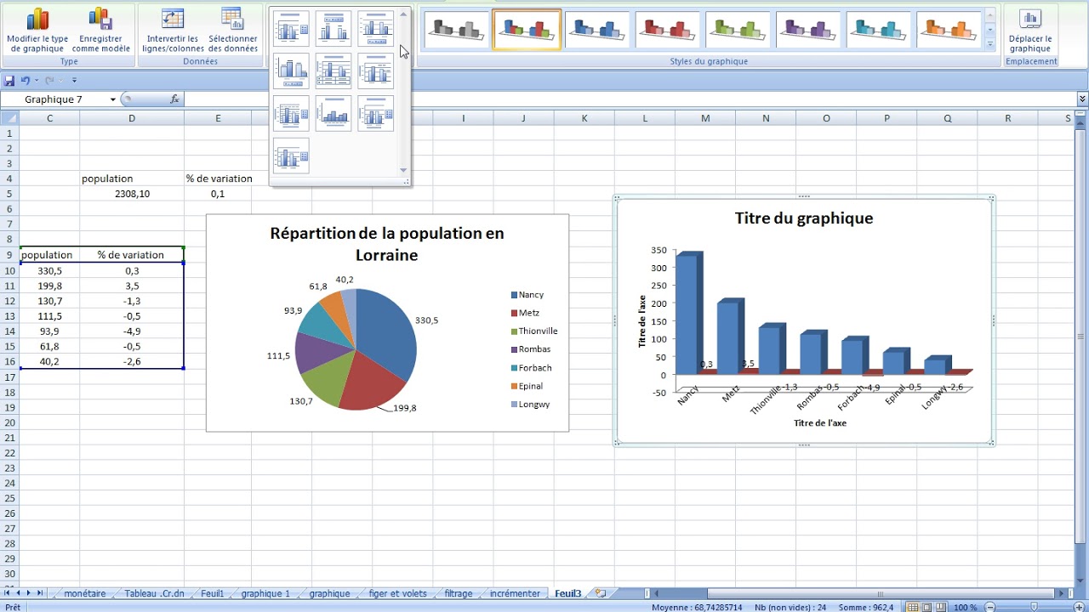The image size is (1089, 612).
Task: Click the 100 % zoom level button
Action: tap(965, 607)
